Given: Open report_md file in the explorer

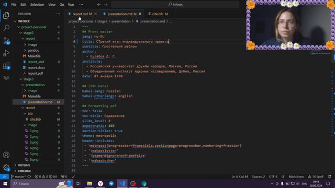Looking at the screenshot, I should point(36,62).
